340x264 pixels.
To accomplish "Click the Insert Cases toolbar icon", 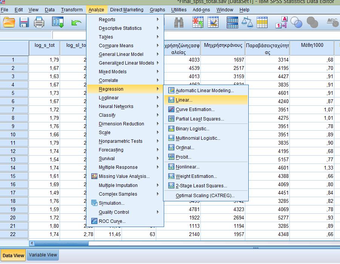I will tap(198, 22).
